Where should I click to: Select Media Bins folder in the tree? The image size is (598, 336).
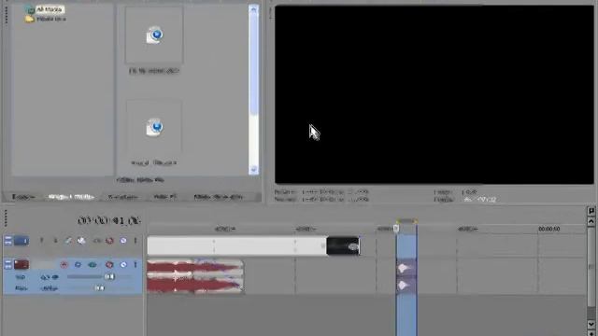click(x=50, y=19)
